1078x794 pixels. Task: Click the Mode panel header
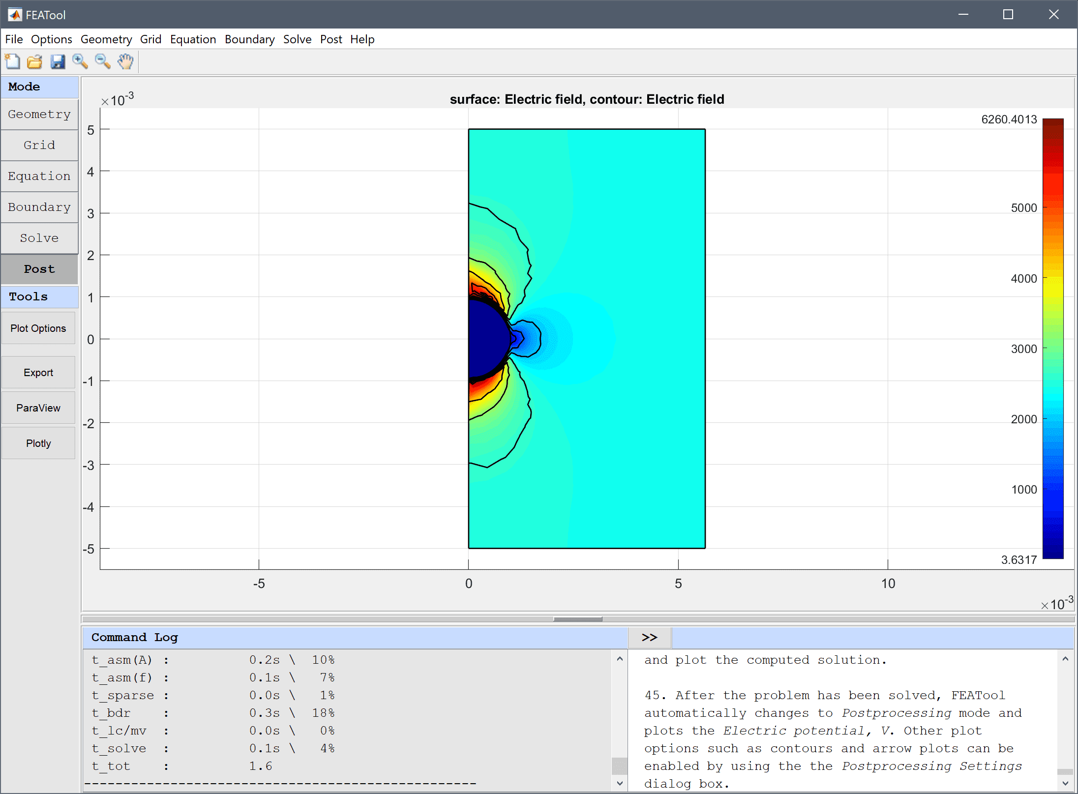click(x=39, y=87)
